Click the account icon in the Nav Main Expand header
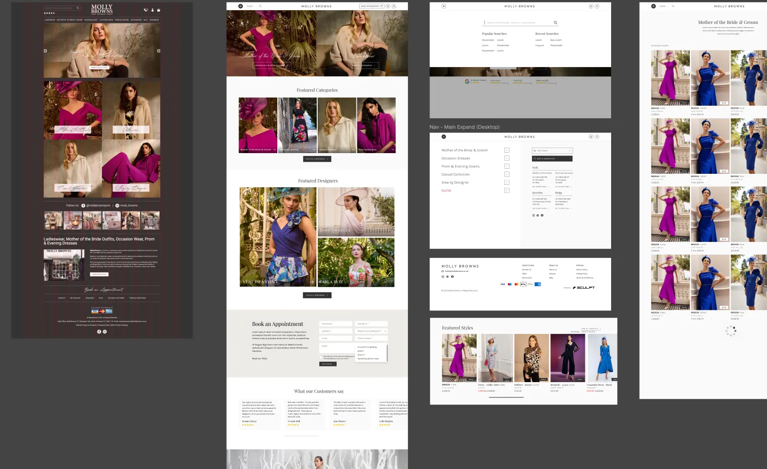 tap(597, 137)
